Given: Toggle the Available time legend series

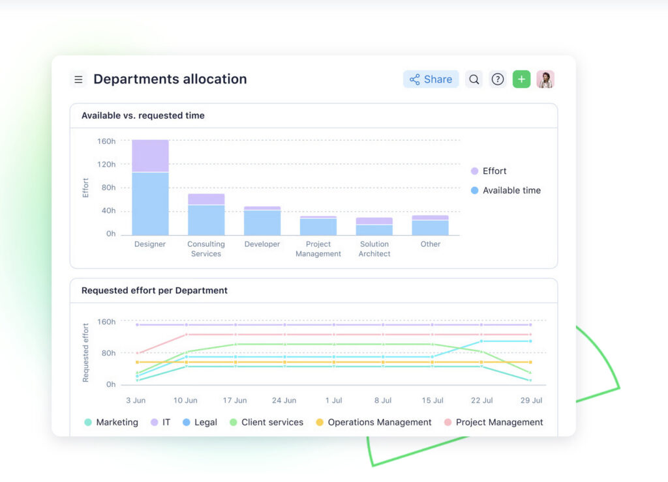Looking at the screenshot, I should 506,191.
